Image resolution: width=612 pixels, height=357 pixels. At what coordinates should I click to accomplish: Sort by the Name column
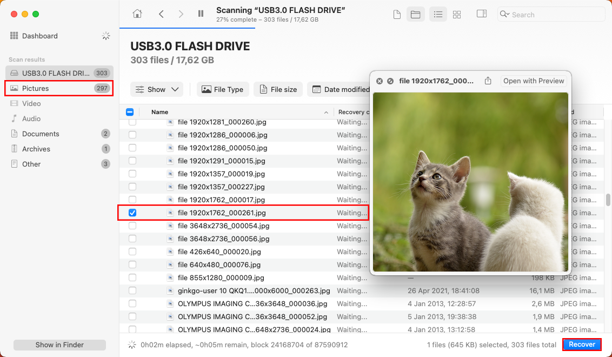[159, 112]
